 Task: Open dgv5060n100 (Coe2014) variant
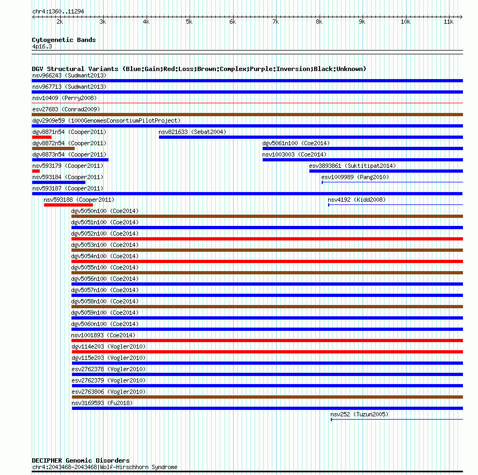tap(105, 324)
